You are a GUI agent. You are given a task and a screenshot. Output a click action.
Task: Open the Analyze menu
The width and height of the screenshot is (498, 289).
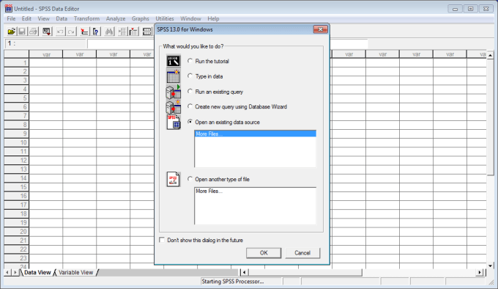[x=116, y=18]
